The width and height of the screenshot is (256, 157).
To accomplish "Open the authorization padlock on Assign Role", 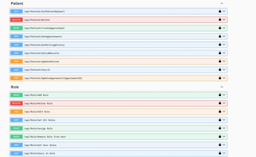I will tap(219, 128).
